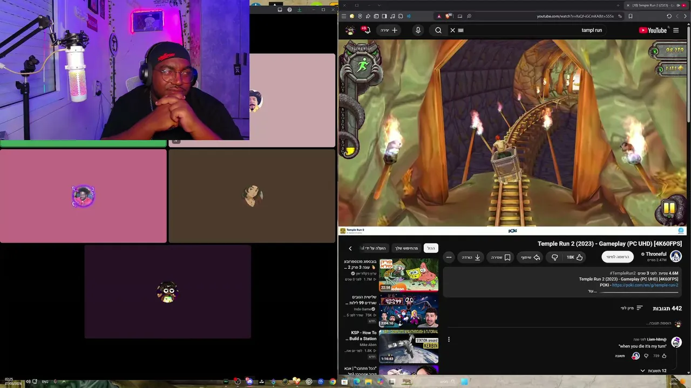Open the YouTube account avatar menu
Viewport: 691px width, 388px height.
350,30
